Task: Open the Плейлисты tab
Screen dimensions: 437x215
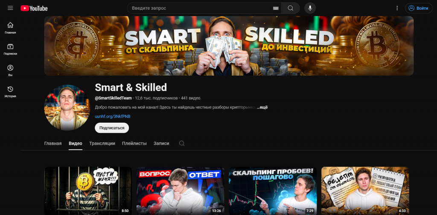Action: [134, 143]
